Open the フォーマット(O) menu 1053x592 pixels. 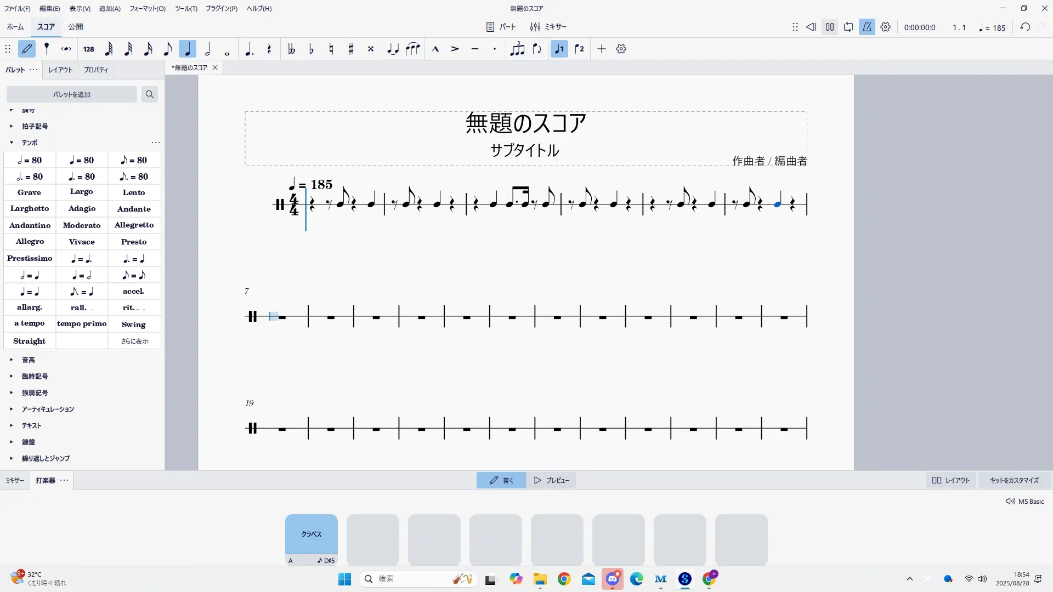[147, 9]
